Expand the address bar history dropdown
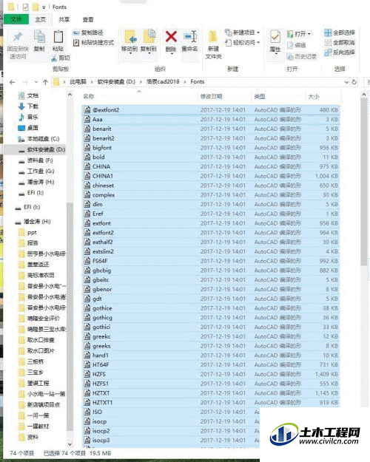 pos(346,82)
